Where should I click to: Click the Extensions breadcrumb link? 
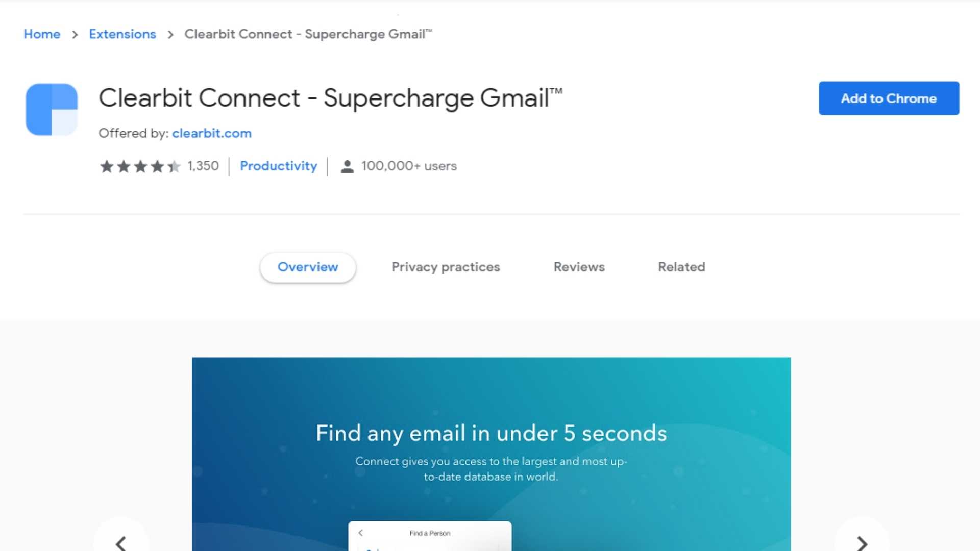(121, 34)
